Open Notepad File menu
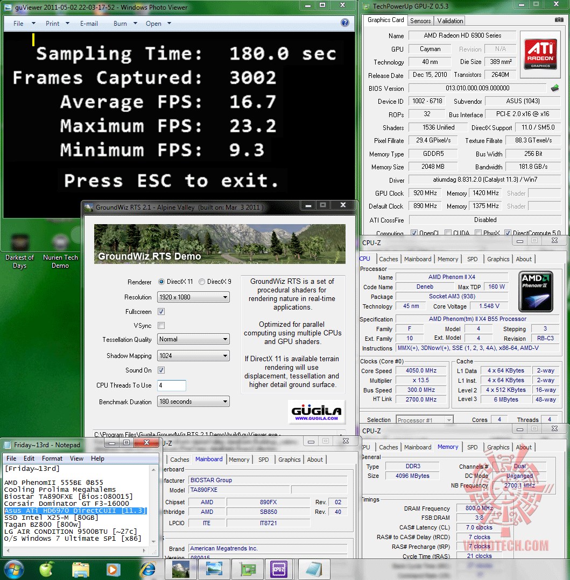This screenshot has width=570, height=580. (11, 459)
